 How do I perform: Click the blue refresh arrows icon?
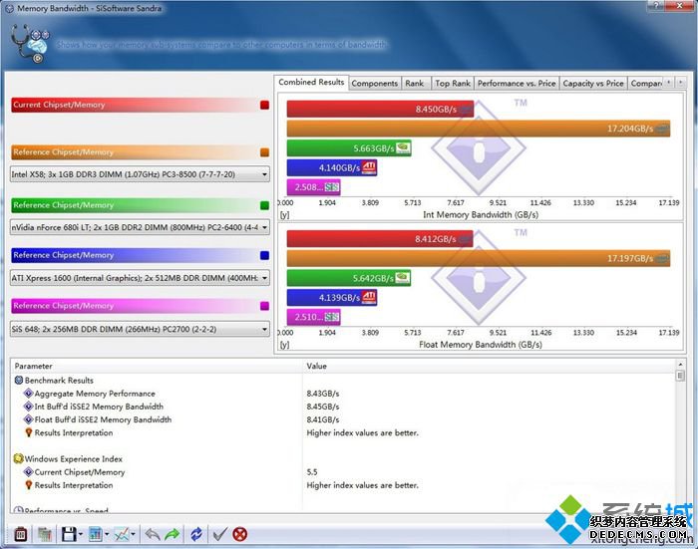(196, 534)
